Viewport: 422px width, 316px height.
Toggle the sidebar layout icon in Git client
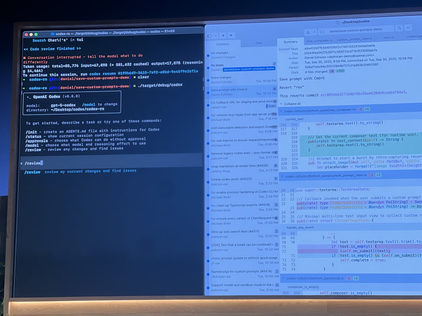click(210, 36)
